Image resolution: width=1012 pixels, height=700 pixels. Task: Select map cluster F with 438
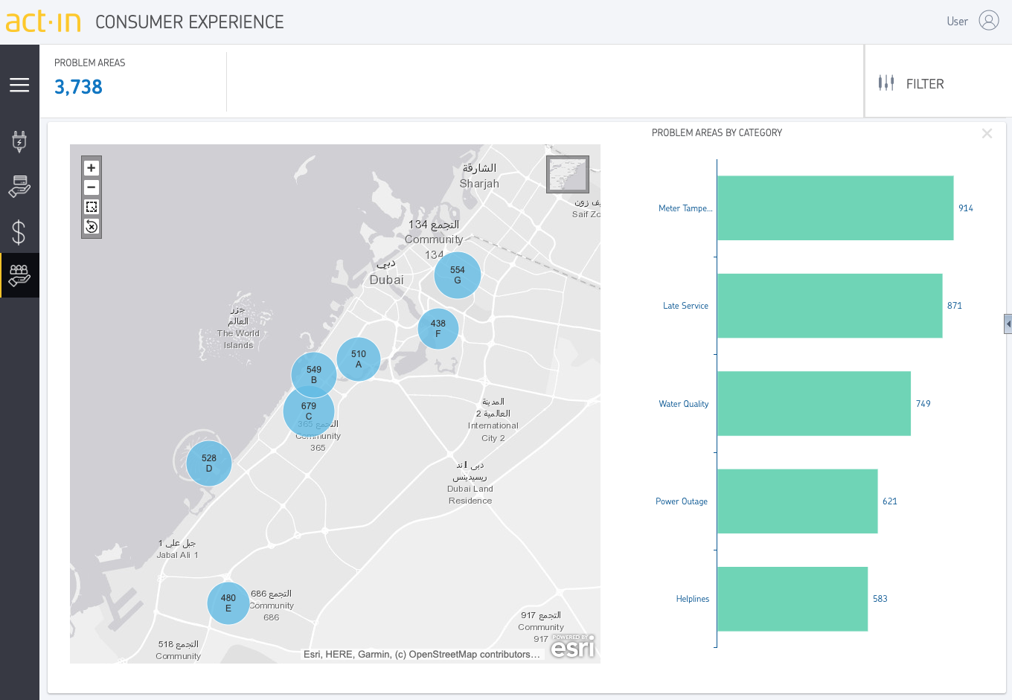click(x=438, y=329)
